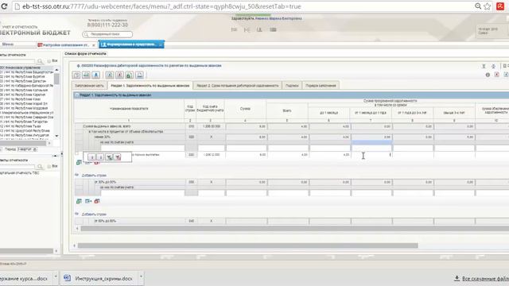Click the red row icon above the second Добавить строки
This screenshot has height=286, width=509.
(x=97, y=201)
